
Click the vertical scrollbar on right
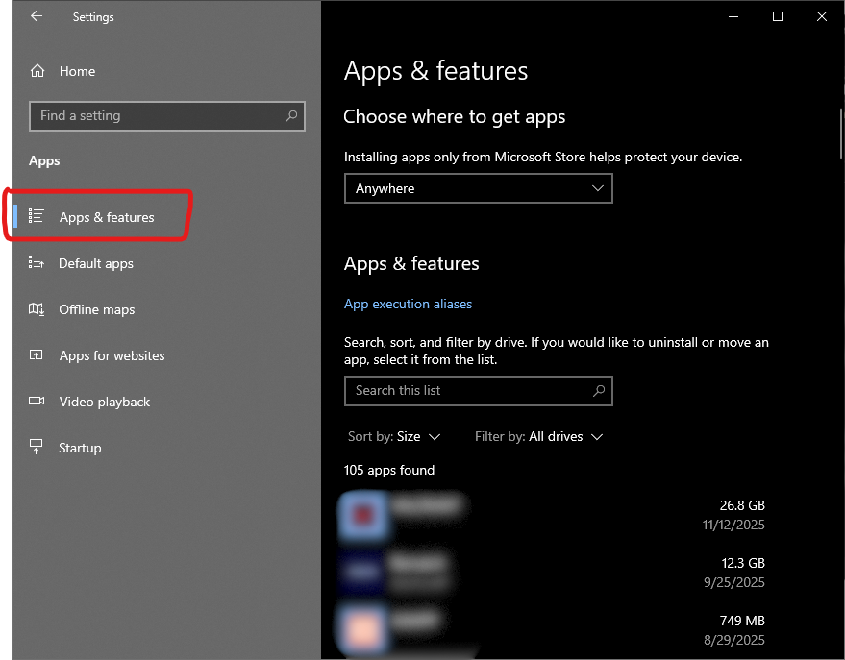point(841,134)
